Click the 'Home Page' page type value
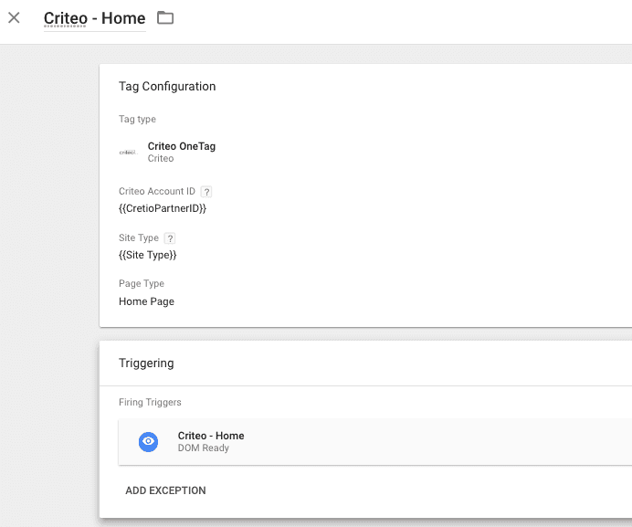This screenshot has height=527, width=632. click(x=146, y=301)
